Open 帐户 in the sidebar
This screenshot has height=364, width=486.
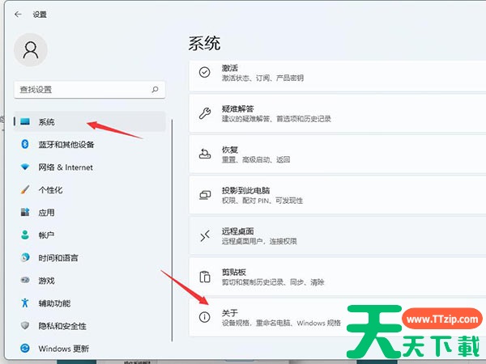pos(90,235)
